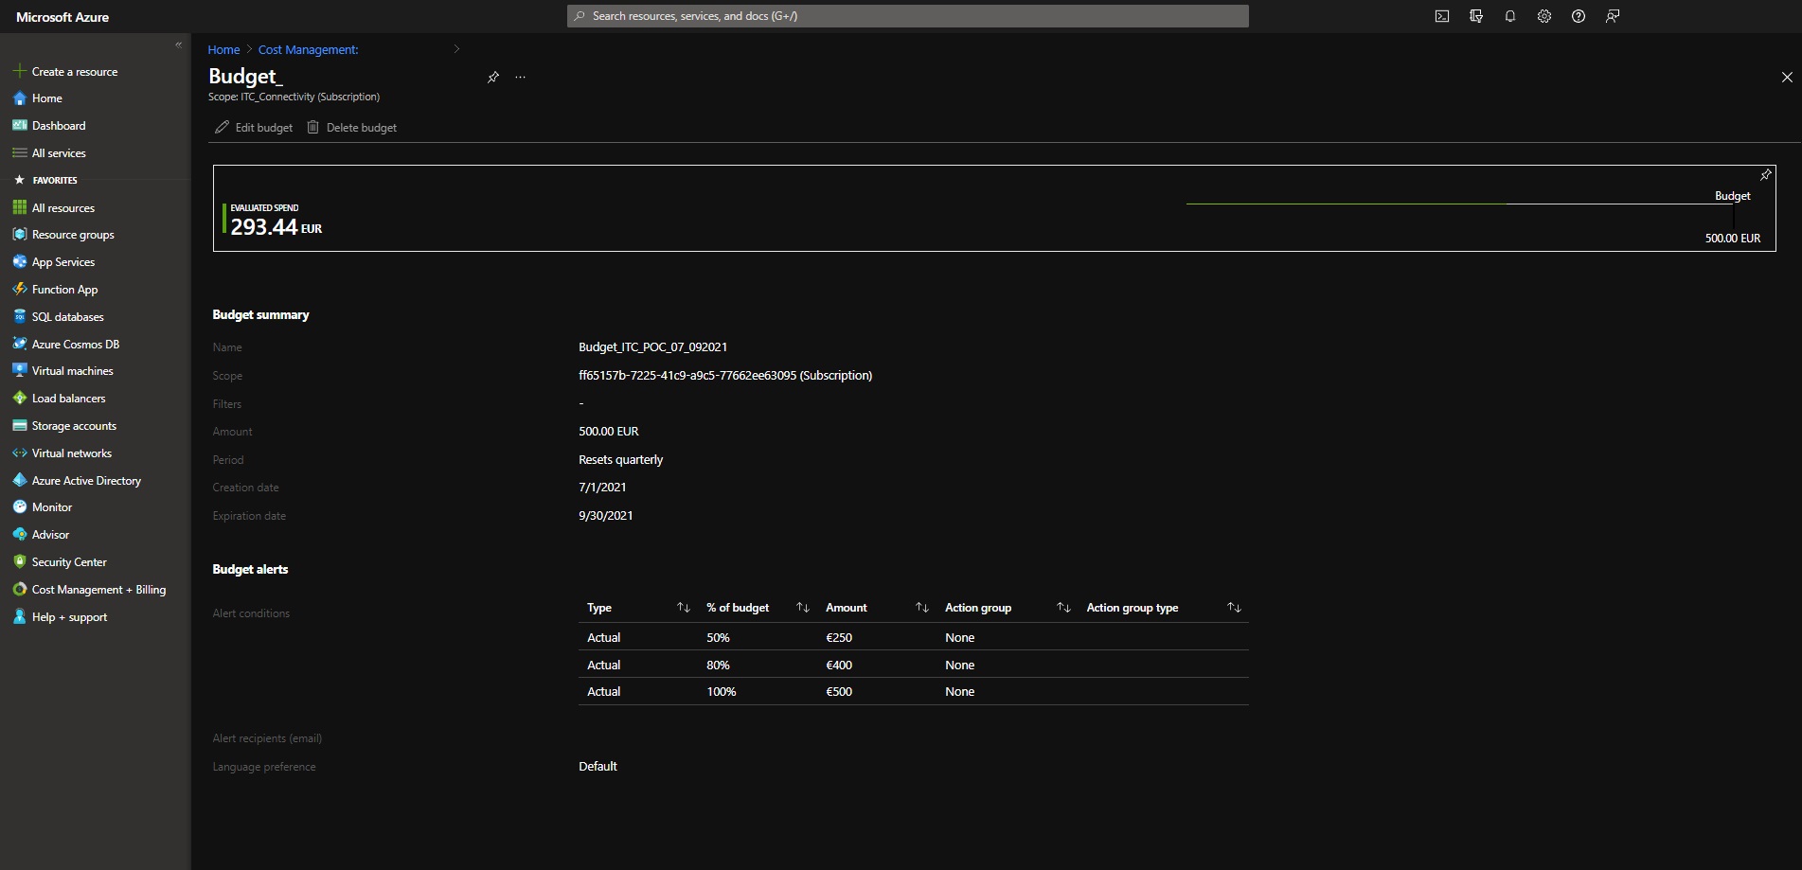The height and width of the screenshot is (870, 1802).
Task: Pin the Budget blade to dashboard
Action: (x=492, y=78)
